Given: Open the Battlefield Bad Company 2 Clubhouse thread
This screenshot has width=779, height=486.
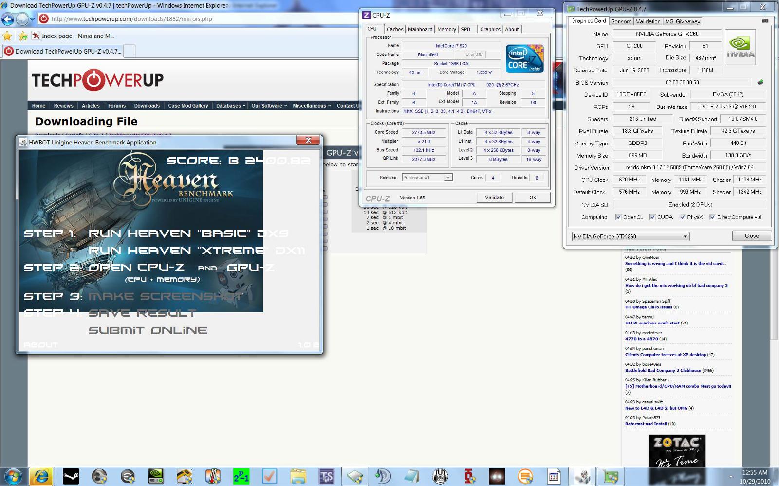Looking at the screenshot, I should click(663, 370).
